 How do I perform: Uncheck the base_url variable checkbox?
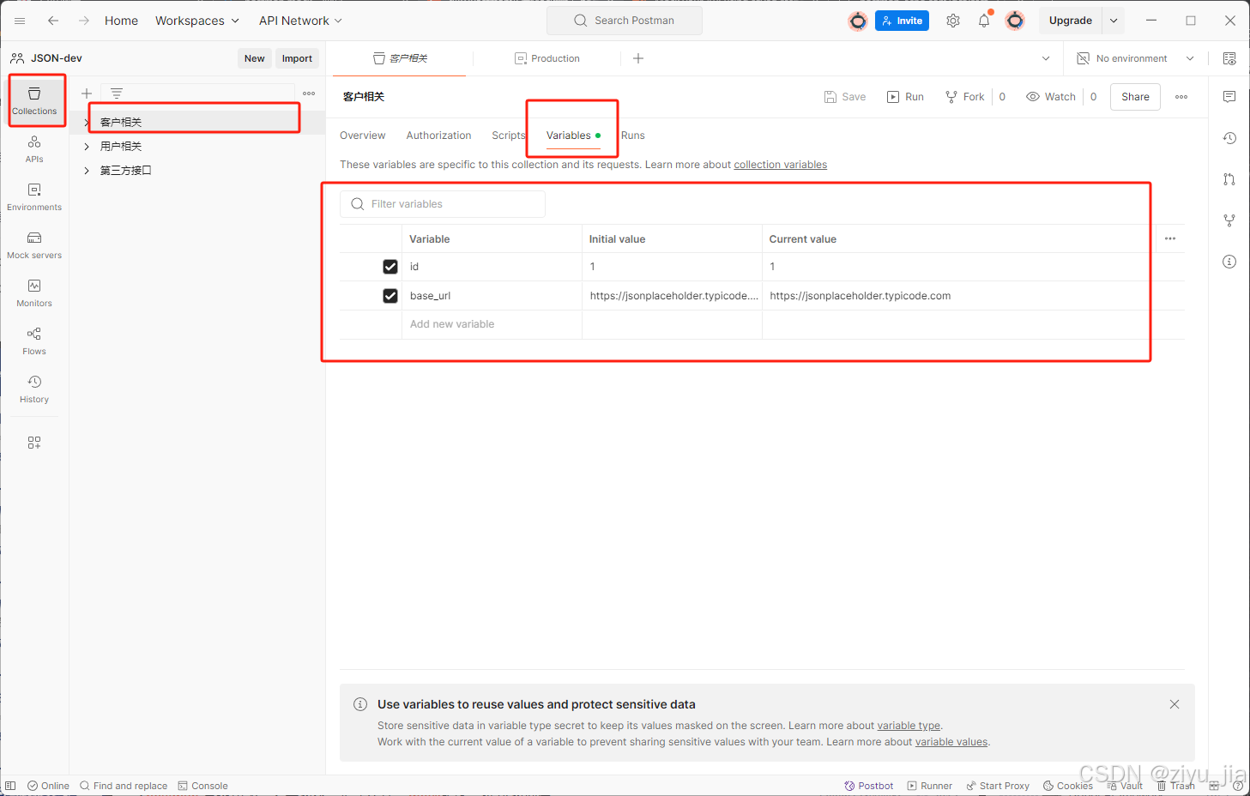coord(390,296)
